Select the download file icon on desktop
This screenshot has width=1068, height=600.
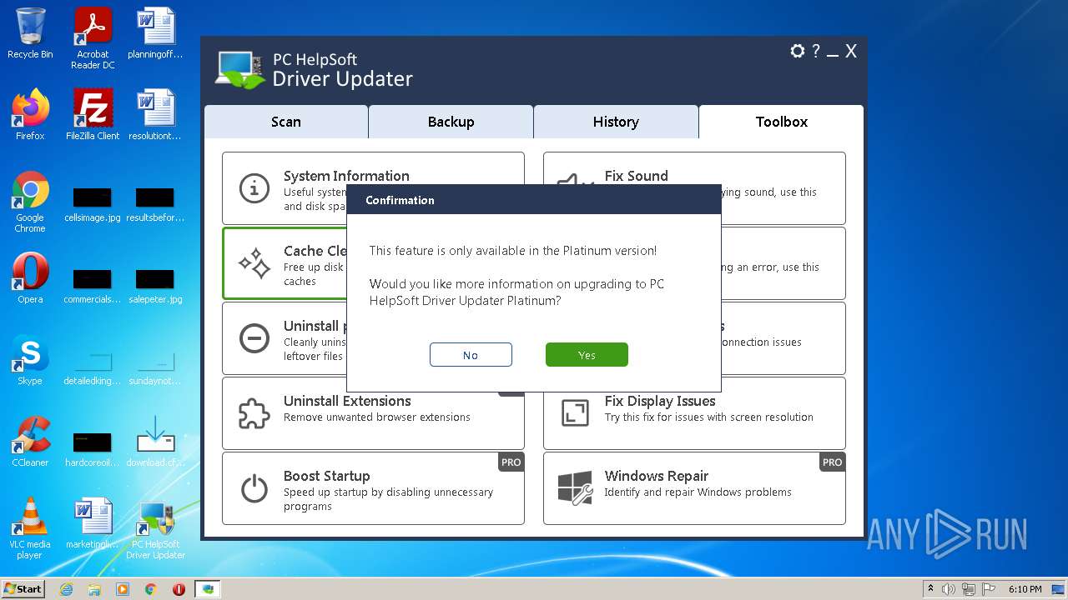pos(155,442)
